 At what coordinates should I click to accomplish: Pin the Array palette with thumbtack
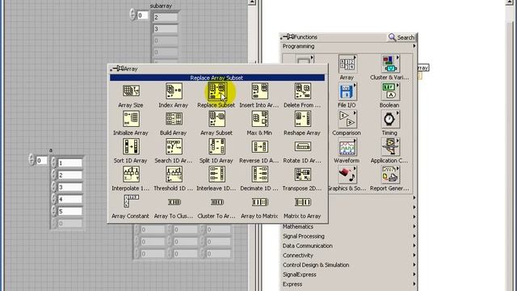pos(117,69)
